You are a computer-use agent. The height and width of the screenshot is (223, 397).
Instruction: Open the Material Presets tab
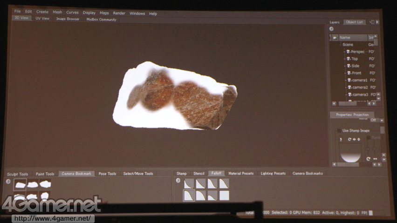pyautogui.click(x=241, y=174)
